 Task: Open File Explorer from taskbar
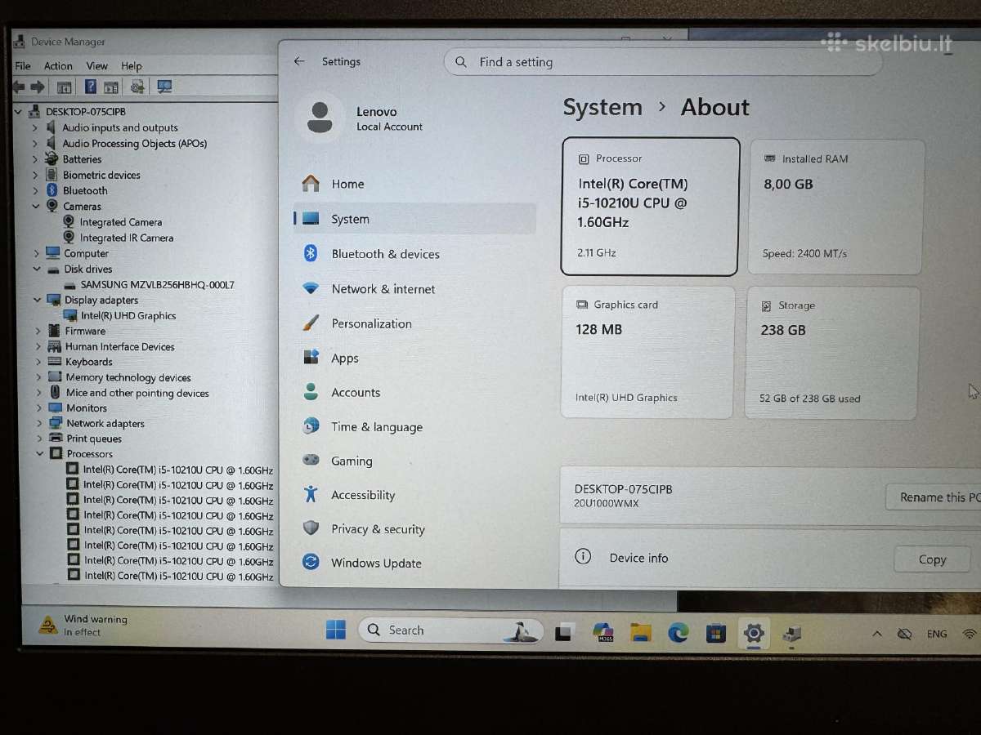coord(640,632)
